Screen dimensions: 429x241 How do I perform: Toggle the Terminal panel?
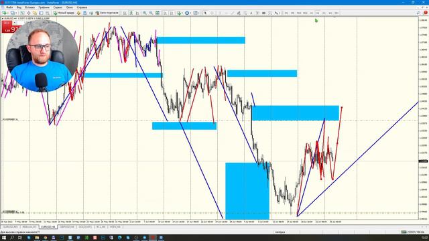point(41,13)
